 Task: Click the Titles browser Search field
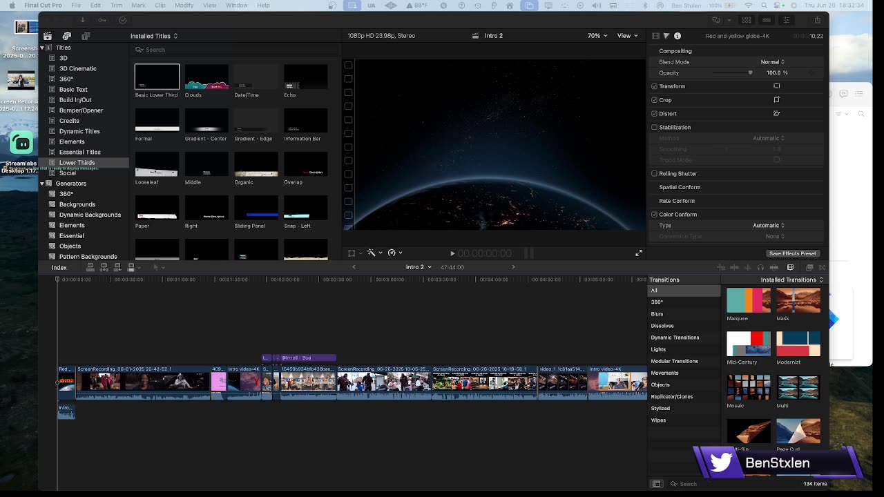235,50
